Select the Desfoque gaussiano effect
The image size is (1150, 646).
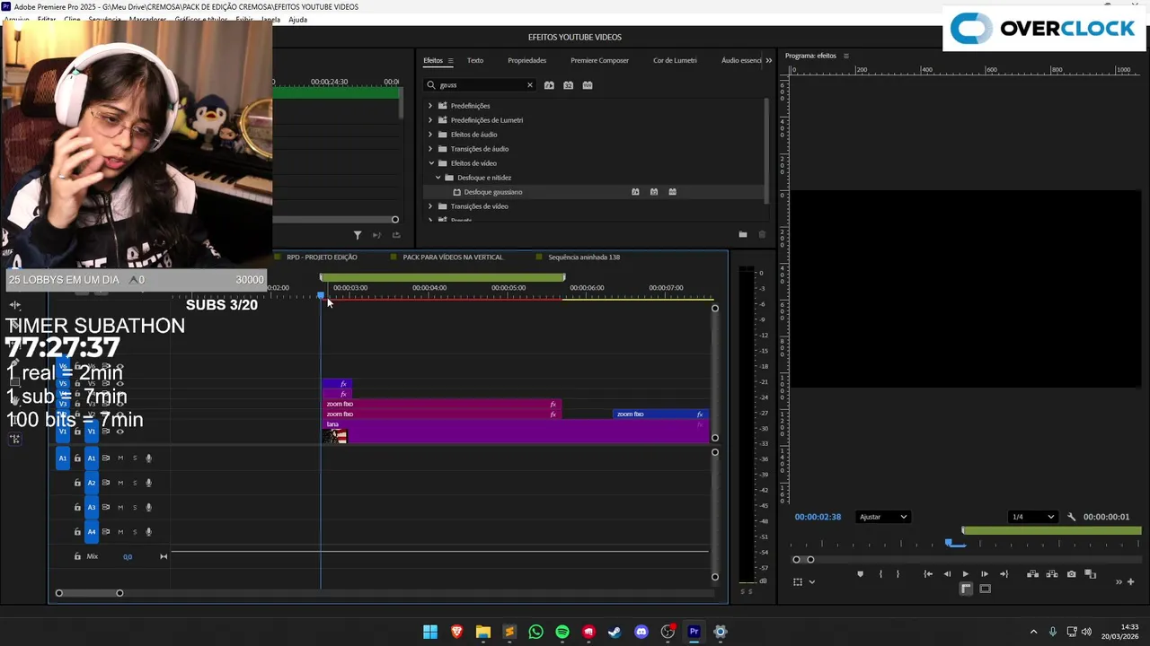493,192
